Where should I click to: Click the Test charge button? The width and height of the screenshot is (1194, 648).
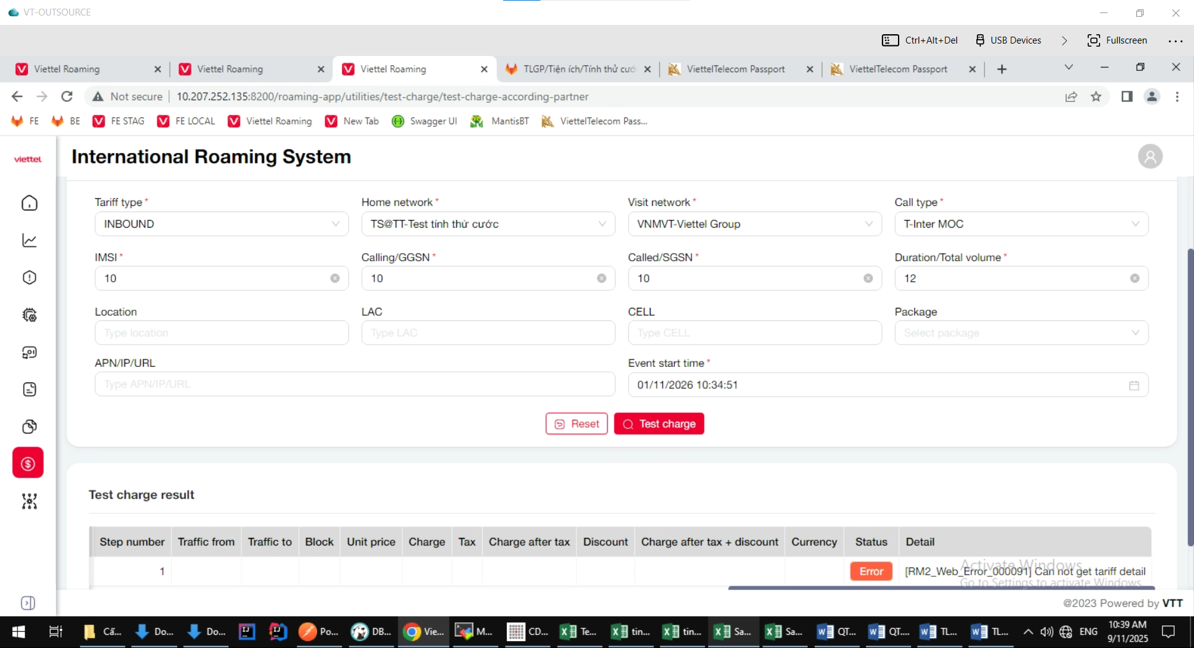659,424
